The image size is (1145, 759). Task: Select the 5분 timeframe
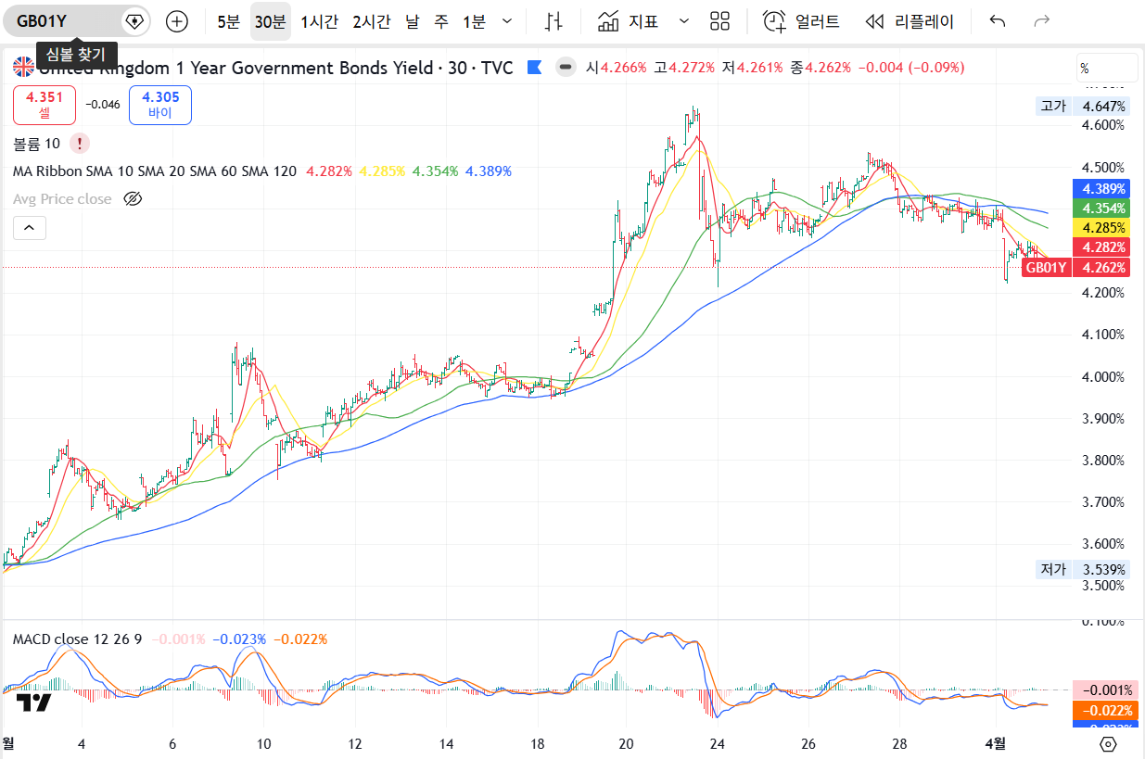228,21
